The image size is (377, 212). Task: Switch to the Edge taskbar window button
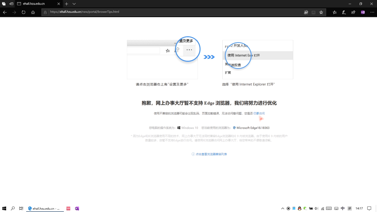click(x=45, y=209)
